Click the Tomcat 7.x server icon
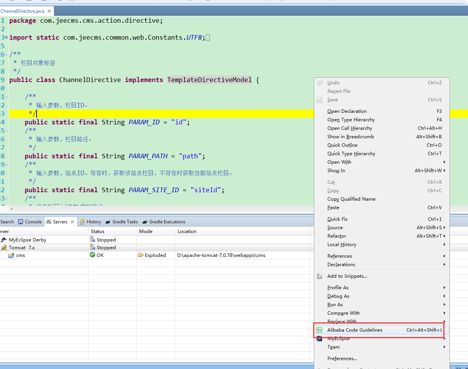The height and width of the screenshot is (369, 468). tap(4, 248)
